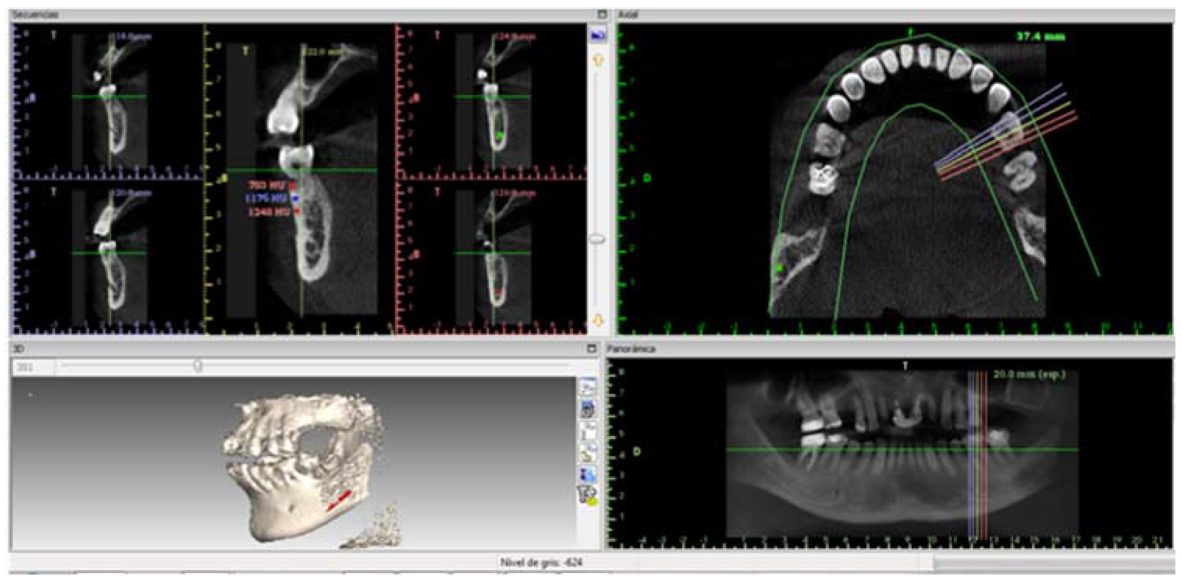Image resolution: width=1182 pixels, height=582 pixels.
Task: Click the bottom yellow-dot icon in 3D toolbar
Action: pyautogui.click(x=588, y=496)
